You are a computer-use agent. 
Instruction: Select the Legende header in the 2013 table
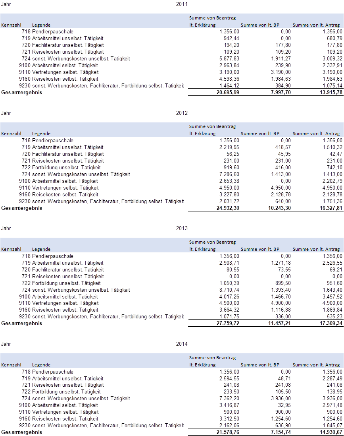(x=41, y=249)
